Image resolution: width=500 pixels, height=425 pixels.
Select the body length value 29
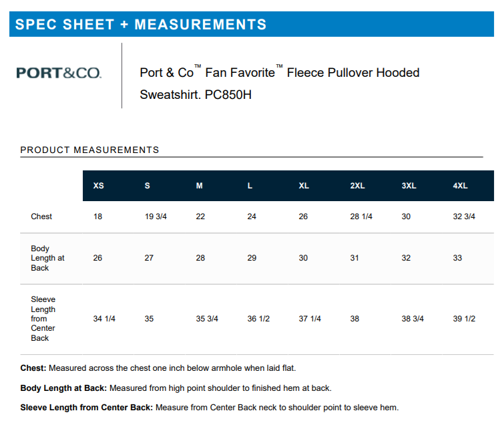252,258
